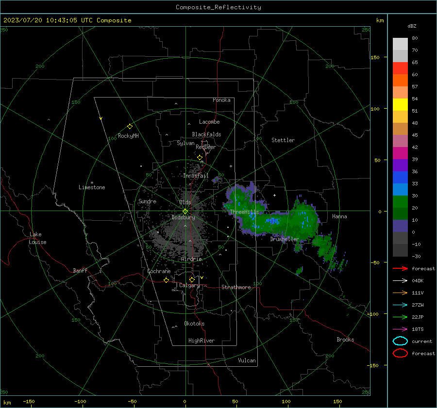The height and width of the screenshot is (408, 437).
Task: Click the 'HighRiver' map label
Action: pos(202,341)
